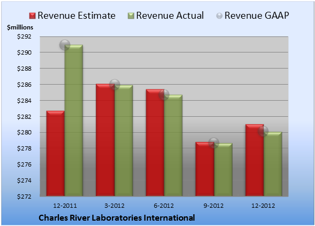Viewport: 315px width, 226px height.
Task: Select the green actual bar for 12-2012
Action: [x=273, y=164]
